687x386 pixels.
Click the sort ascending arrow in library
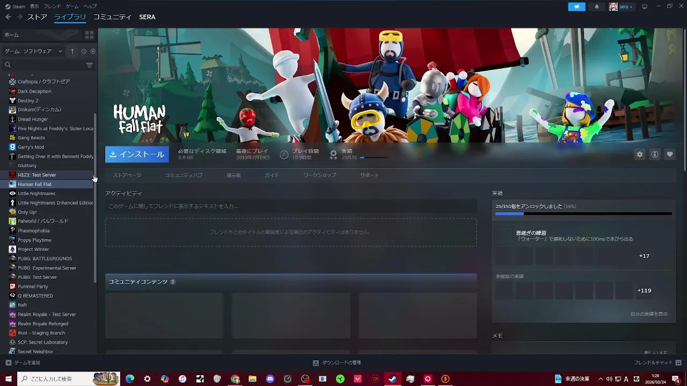coord(72,51)
